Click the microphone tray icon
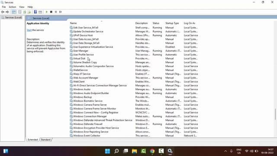Image resolution: width=277 pixels, height=156 pixels. click(x=231, y=151)
